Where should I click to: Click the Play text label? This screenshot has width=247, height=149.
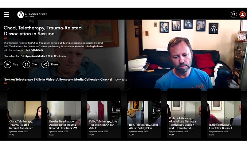(15, 64)
